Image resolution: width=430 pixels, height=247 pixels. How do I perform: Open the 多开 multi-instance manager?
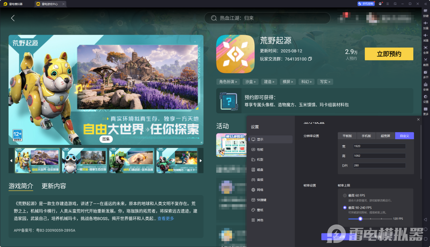tap(426, 74)
